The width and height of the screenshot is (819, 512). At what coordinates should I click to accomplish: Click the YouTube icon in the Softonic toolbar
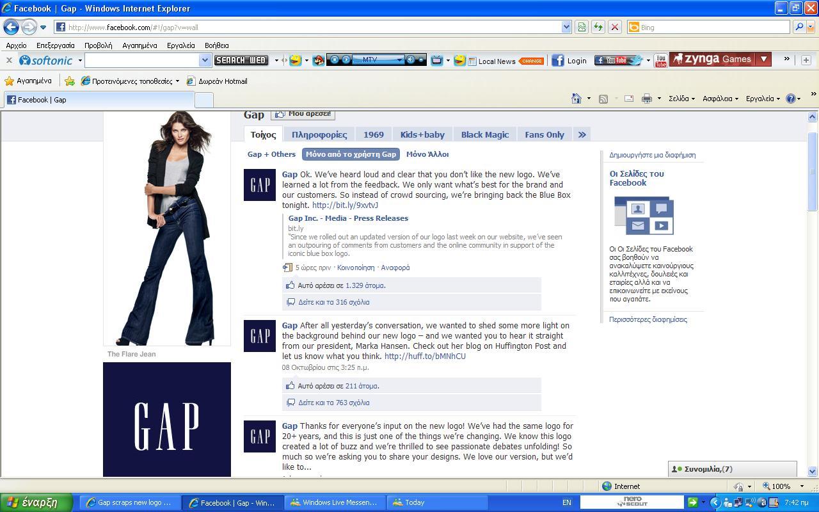[x=660, y=60]
